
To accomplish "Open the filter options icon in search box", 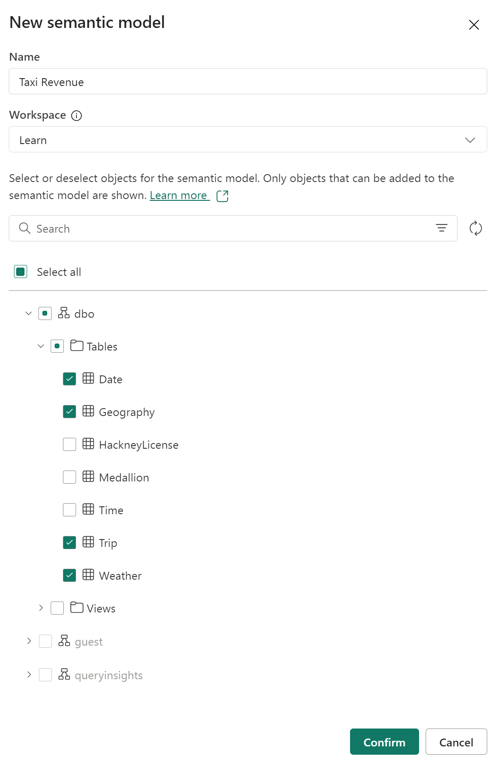I will point(441,228).
